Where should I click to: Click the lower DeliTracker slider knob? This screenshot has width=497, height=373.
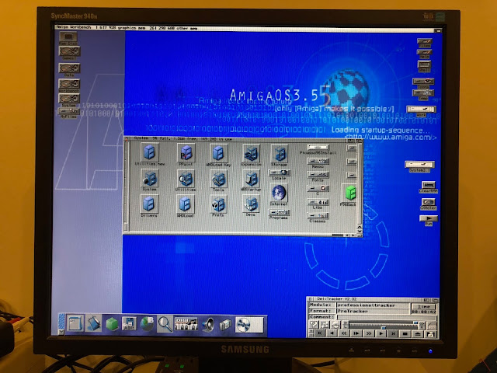point(383,327)
